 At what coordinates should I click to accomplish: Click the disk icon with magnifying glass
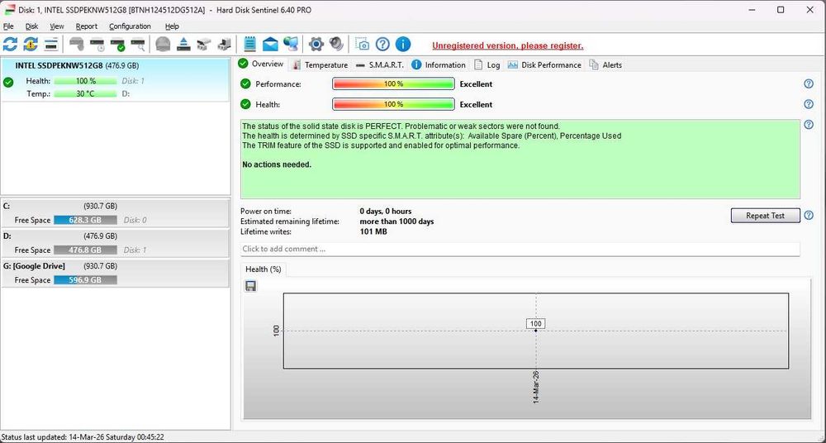tap(138, 45)
